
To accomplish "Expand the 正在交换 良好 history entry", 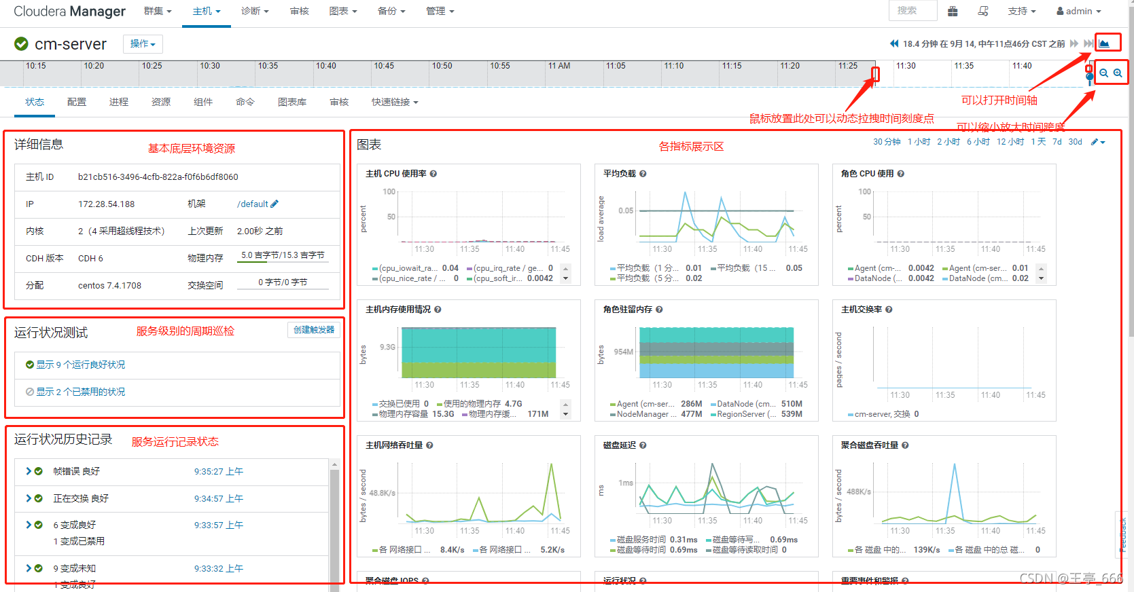I will pos(29,498).
